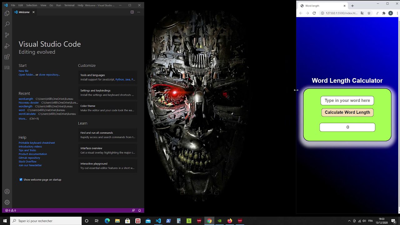Click the translate page icon in the address bar
This screenshot has height=225, width=400.
362,13
